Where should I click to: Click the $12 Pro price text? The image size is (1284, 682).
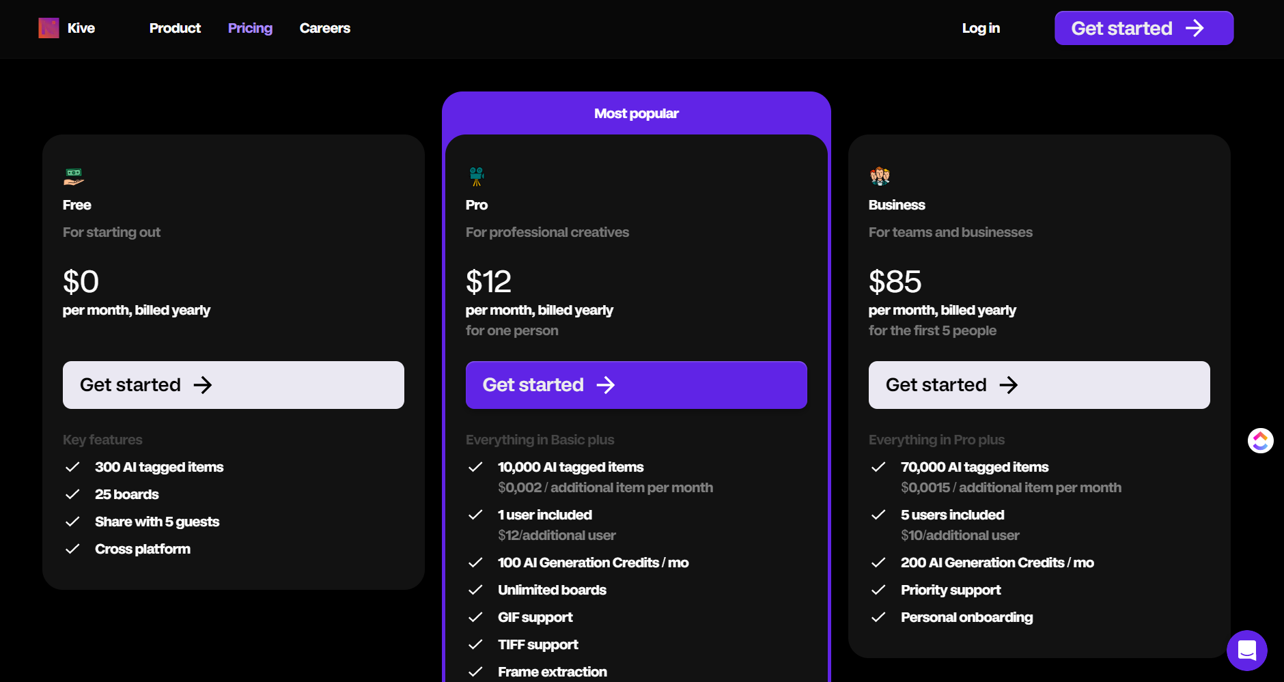(488, 282)
